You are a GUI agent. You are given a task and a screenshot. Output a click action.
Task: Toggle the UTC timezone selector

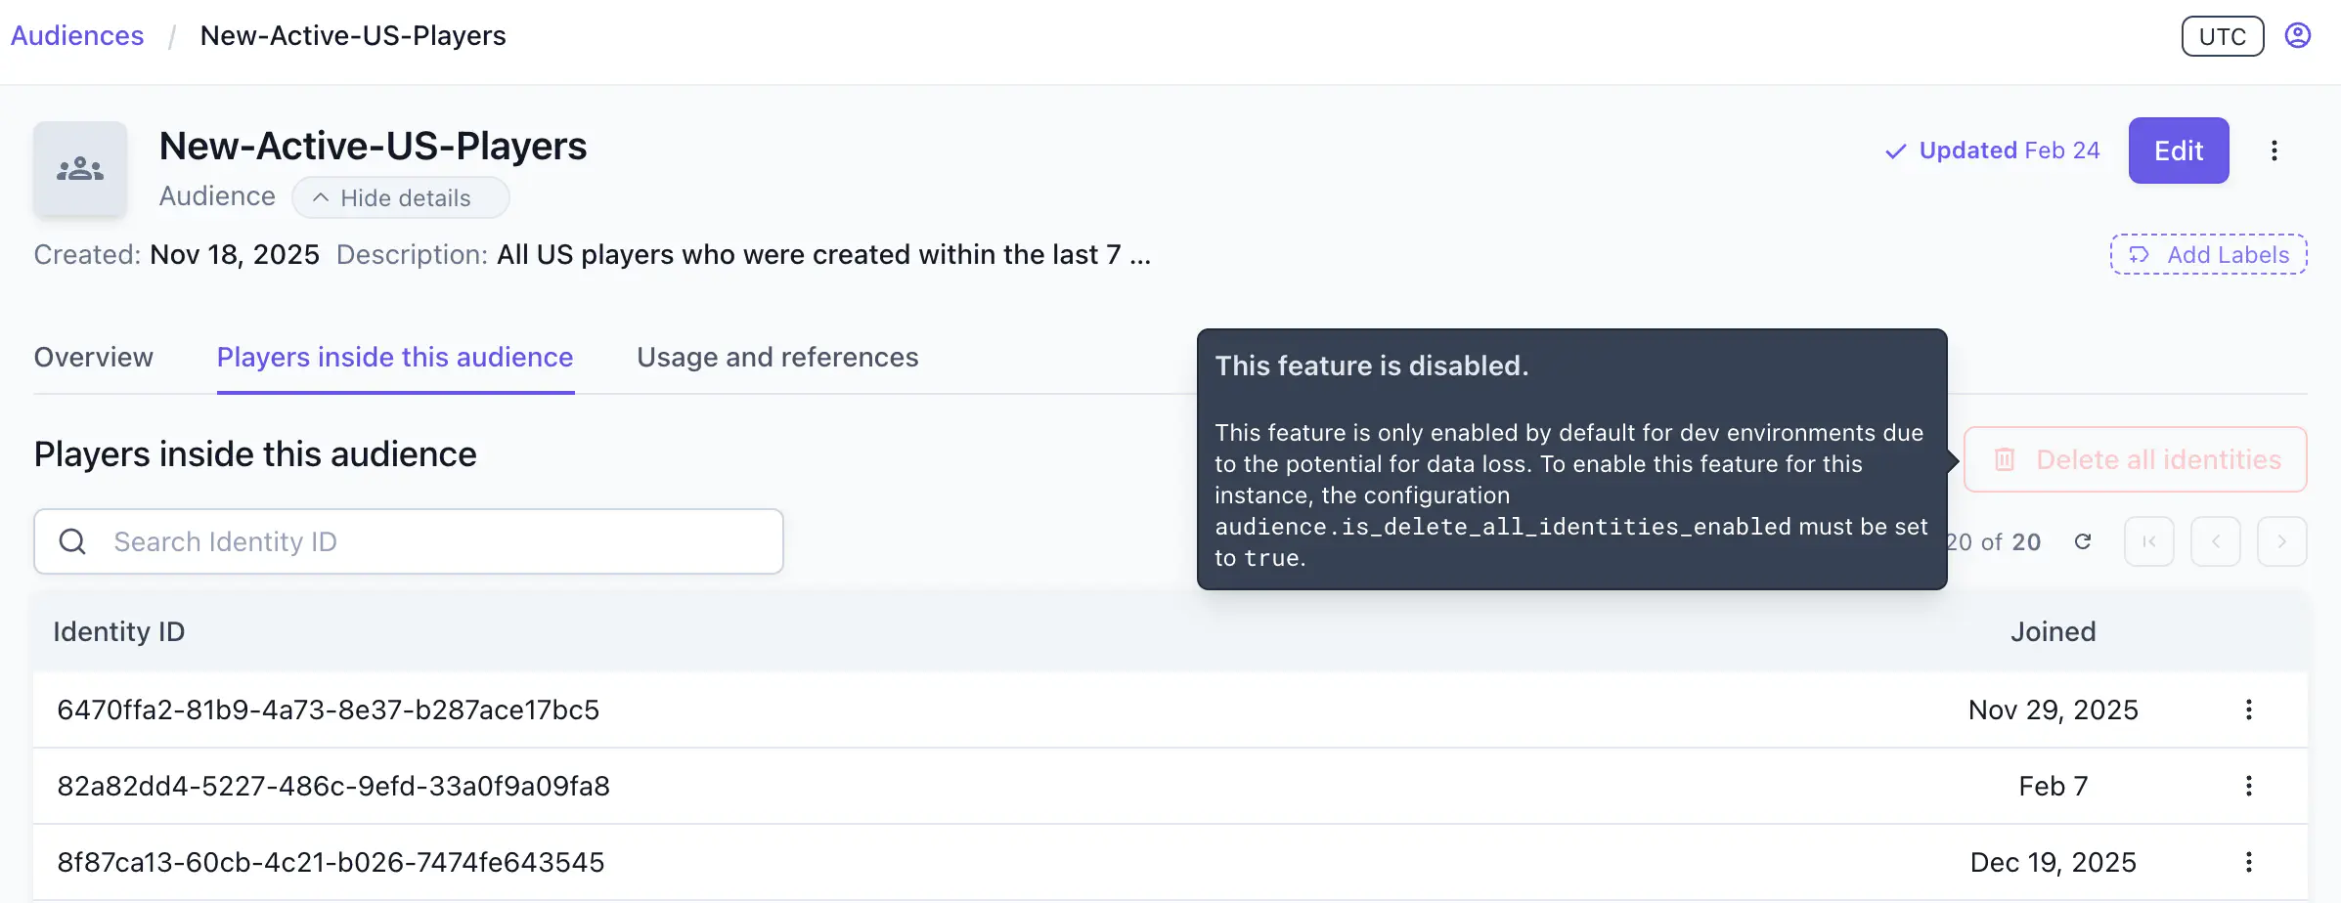click(x=2222, y=36)
